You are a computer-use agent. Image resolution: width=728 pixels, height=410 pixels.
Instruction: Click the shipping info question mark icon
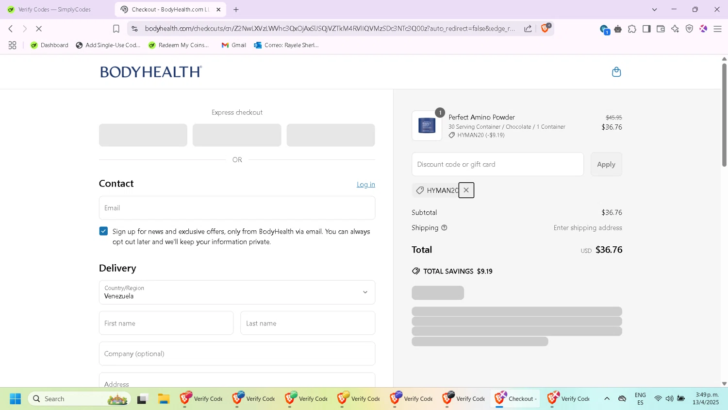(444, 228)
